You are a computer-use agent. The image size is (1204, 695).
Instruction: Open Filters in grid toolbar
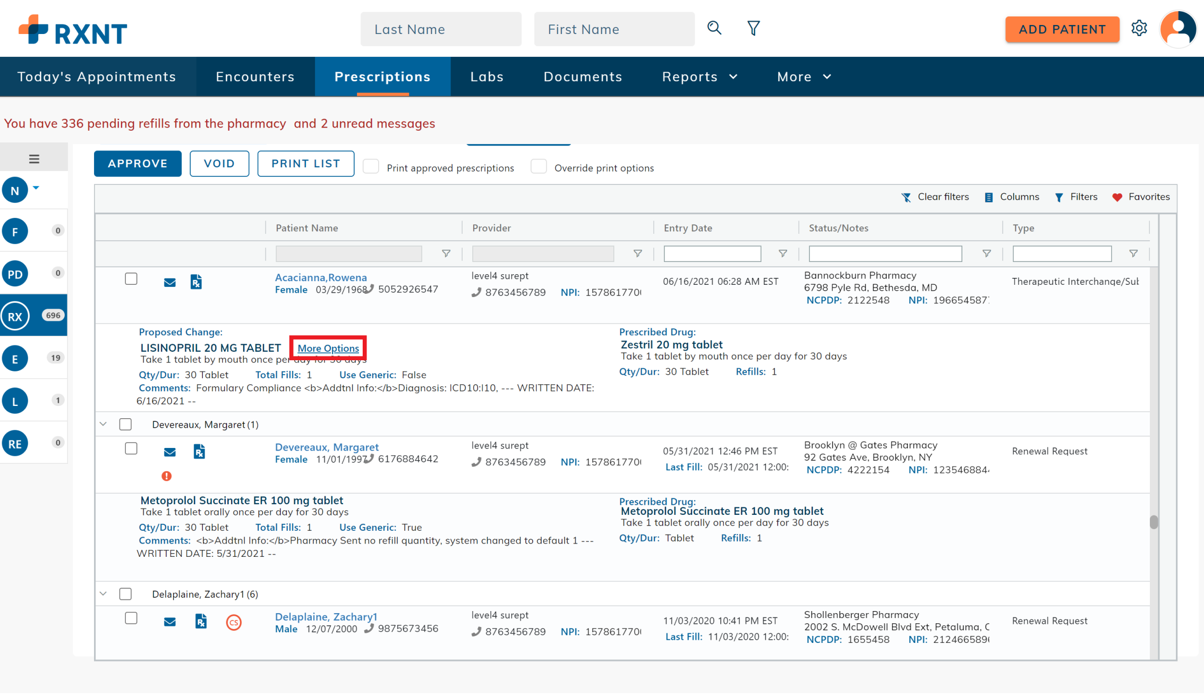pos(1076,197)
